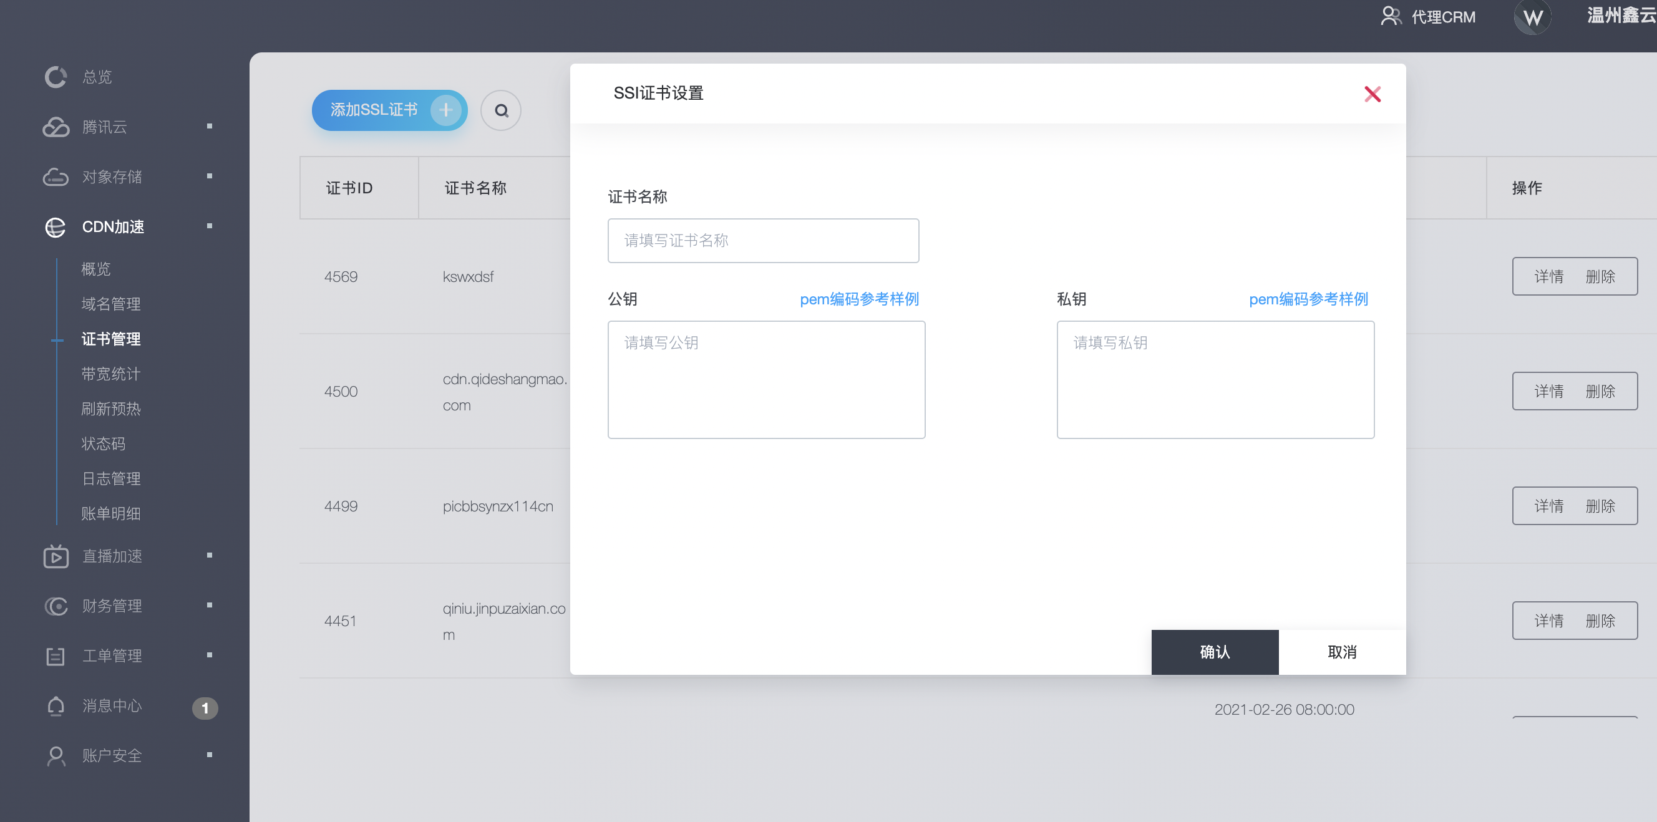Focus the 请填写证书名称 input field
The image size is (1657, 822).
(x=763, y=241)
